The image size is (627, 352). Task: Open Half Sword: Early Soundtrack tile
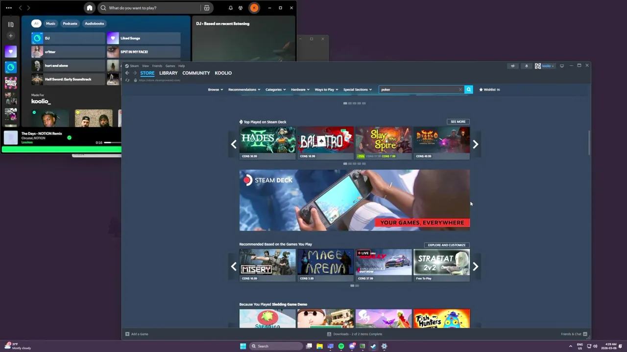tap(68, 79)
